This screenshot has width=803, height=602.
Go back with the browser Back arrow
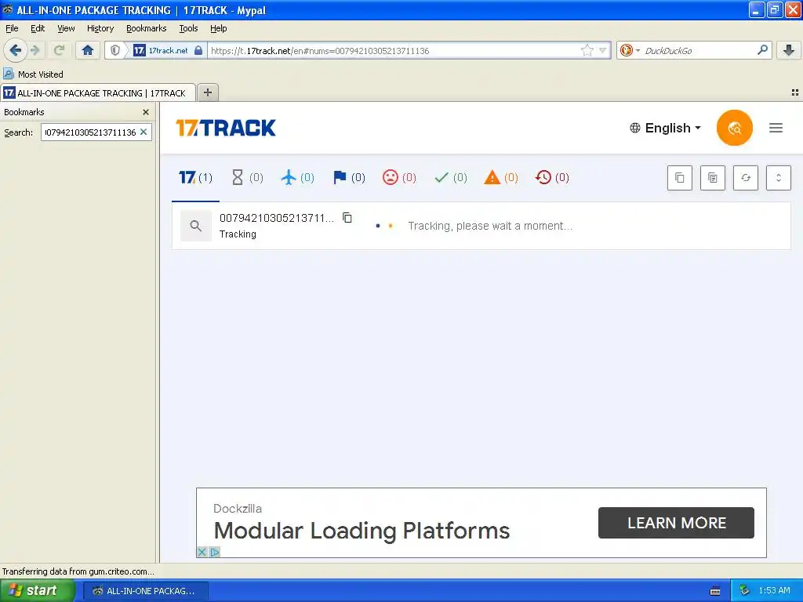pos(16,50)
